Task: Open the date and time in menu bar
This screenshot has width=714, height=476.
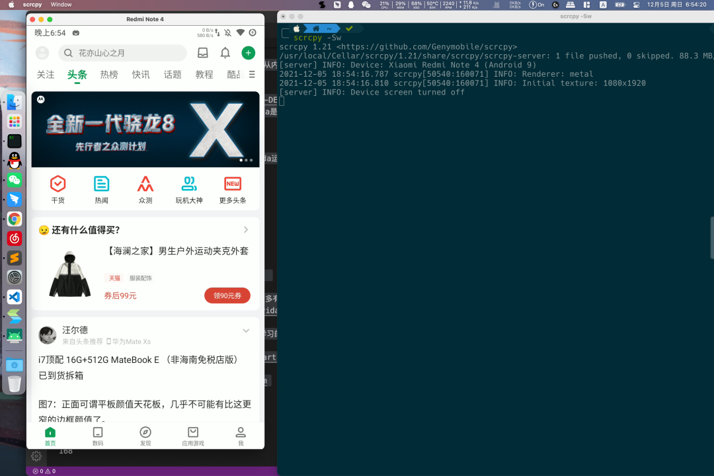Action: click(x=677, y=5)
